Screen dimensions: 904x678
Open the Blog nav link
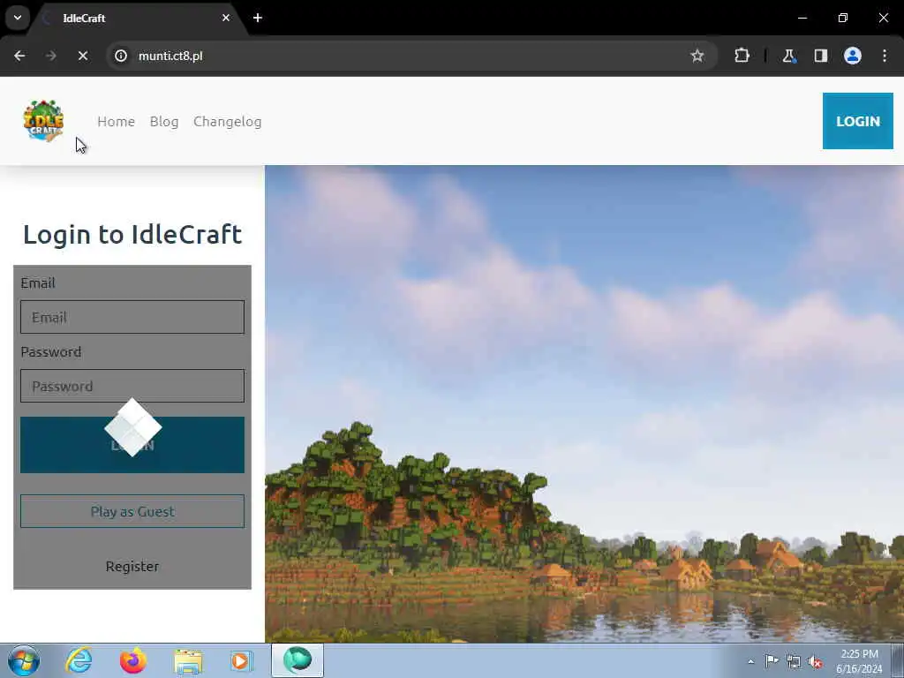(x=164, y=122)
